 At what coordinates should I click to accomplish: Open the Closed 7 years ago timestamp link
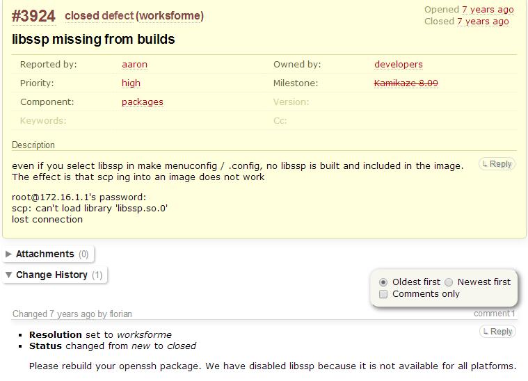click(x=483, y=22)
